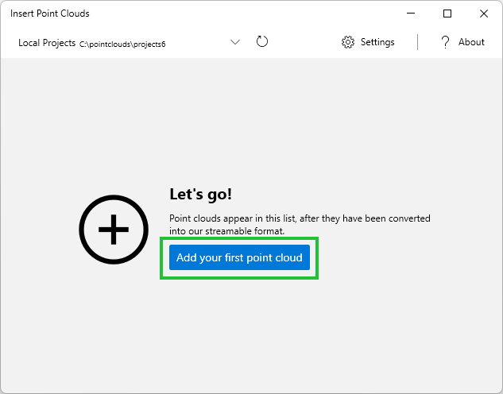Open the About label

471,42
